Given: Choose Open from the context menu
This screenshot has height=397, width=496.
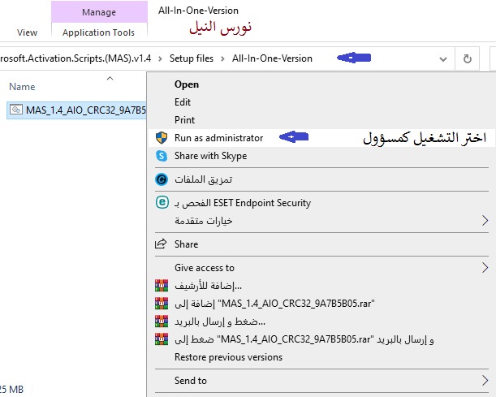Looking at the screenshot, I should pyautogui.click(x=187, y=84).
